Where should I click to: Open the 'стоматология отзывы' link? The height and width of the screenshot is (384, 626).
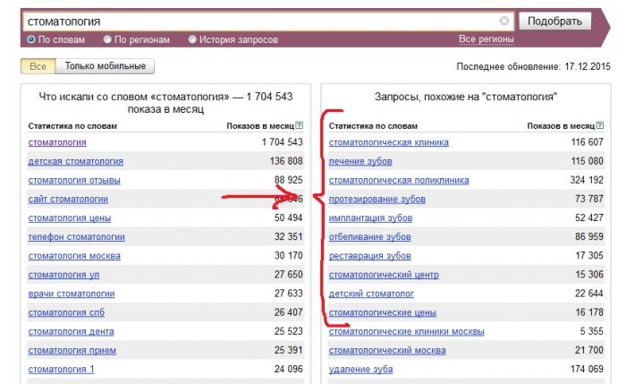click(x=74, y=180)
